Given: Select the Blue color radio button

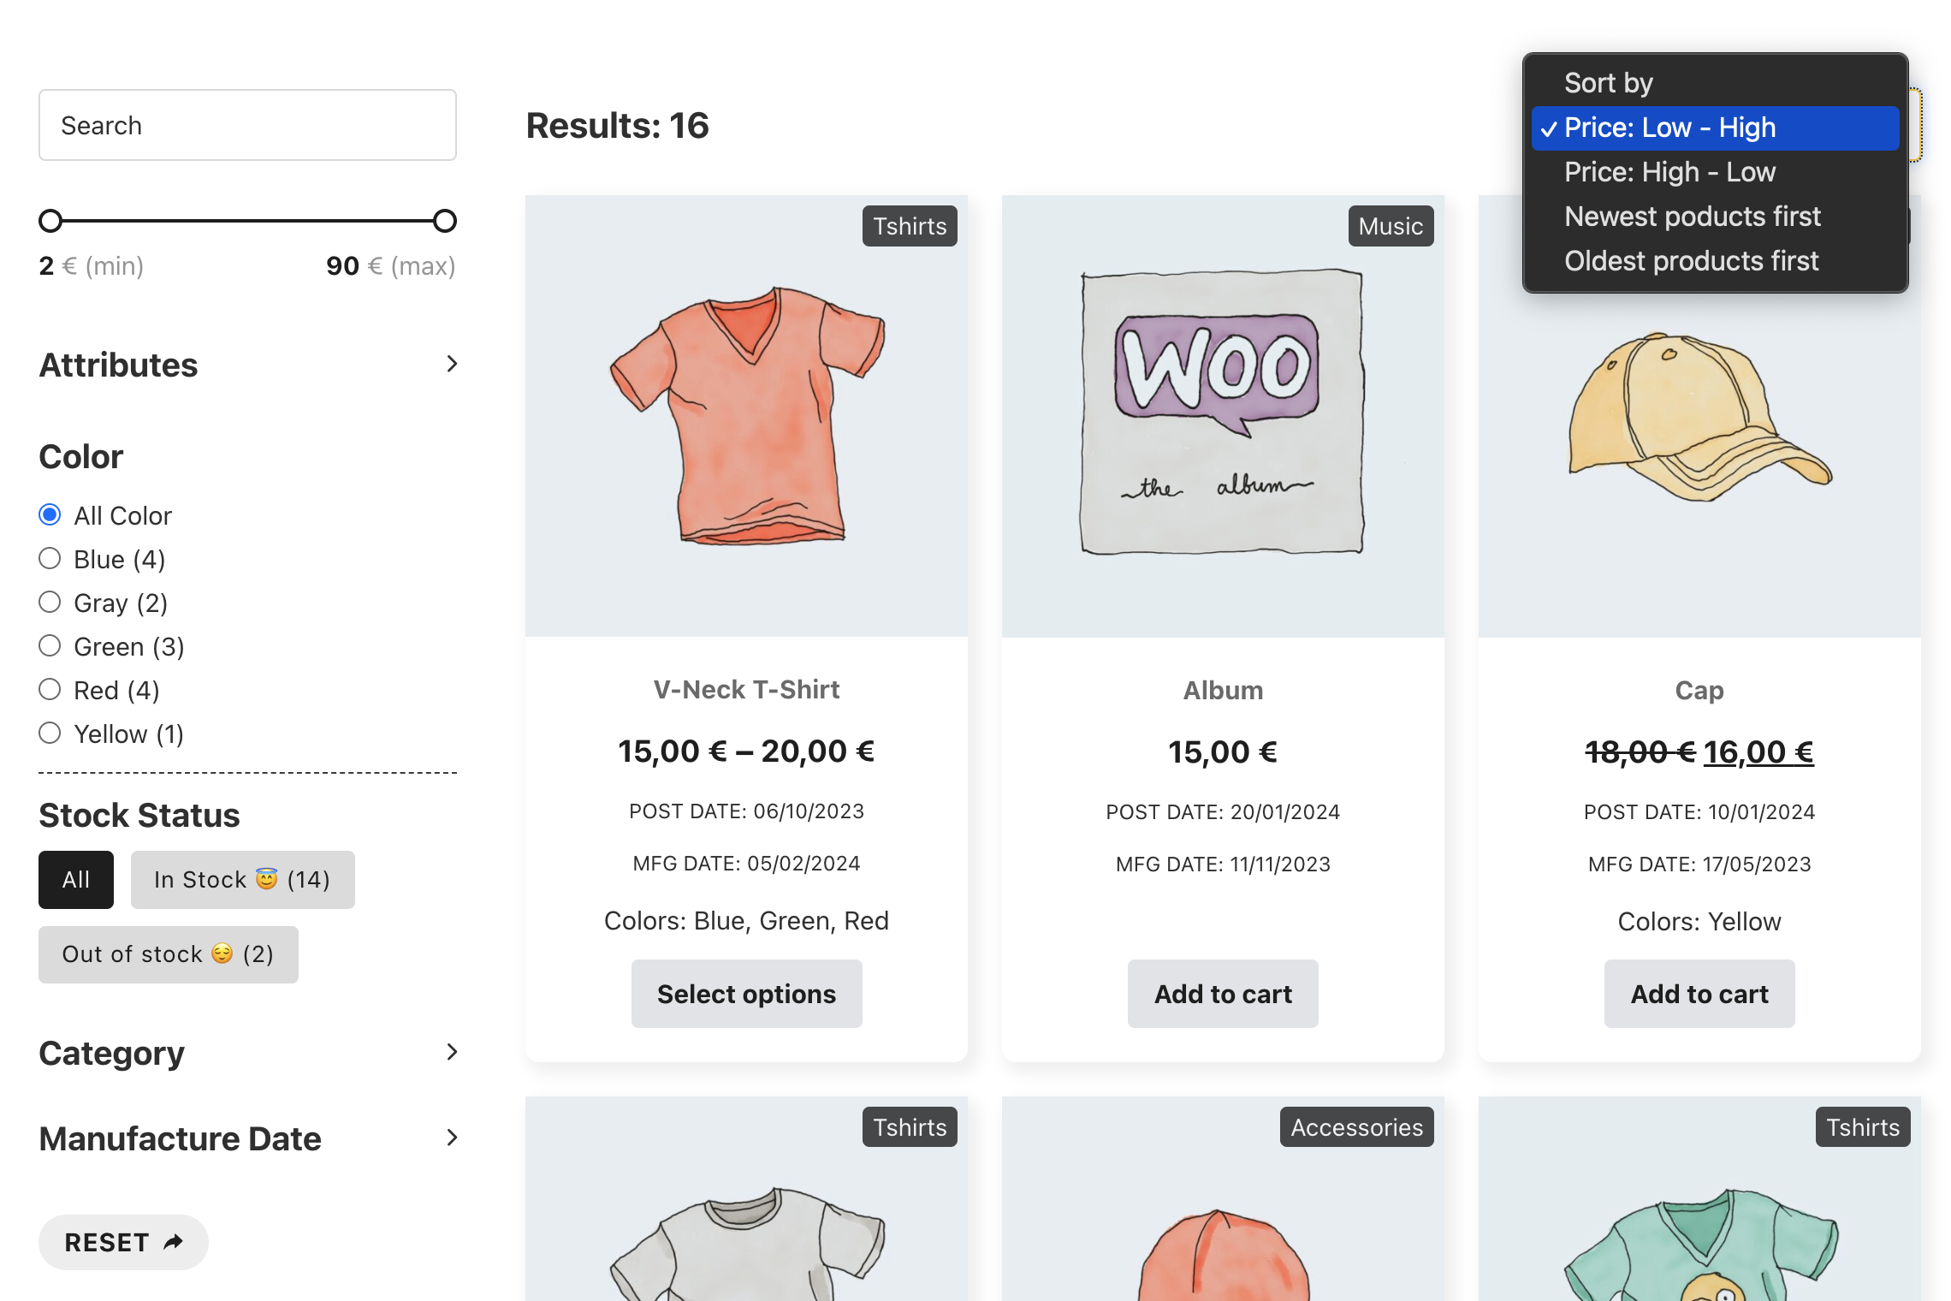Looking at the screenshot, I should click(50, 559).
